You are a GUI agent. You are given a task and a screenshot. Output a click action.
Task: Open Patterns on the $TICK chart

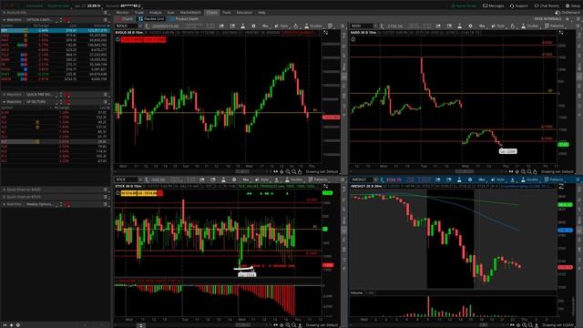point(318,179)
